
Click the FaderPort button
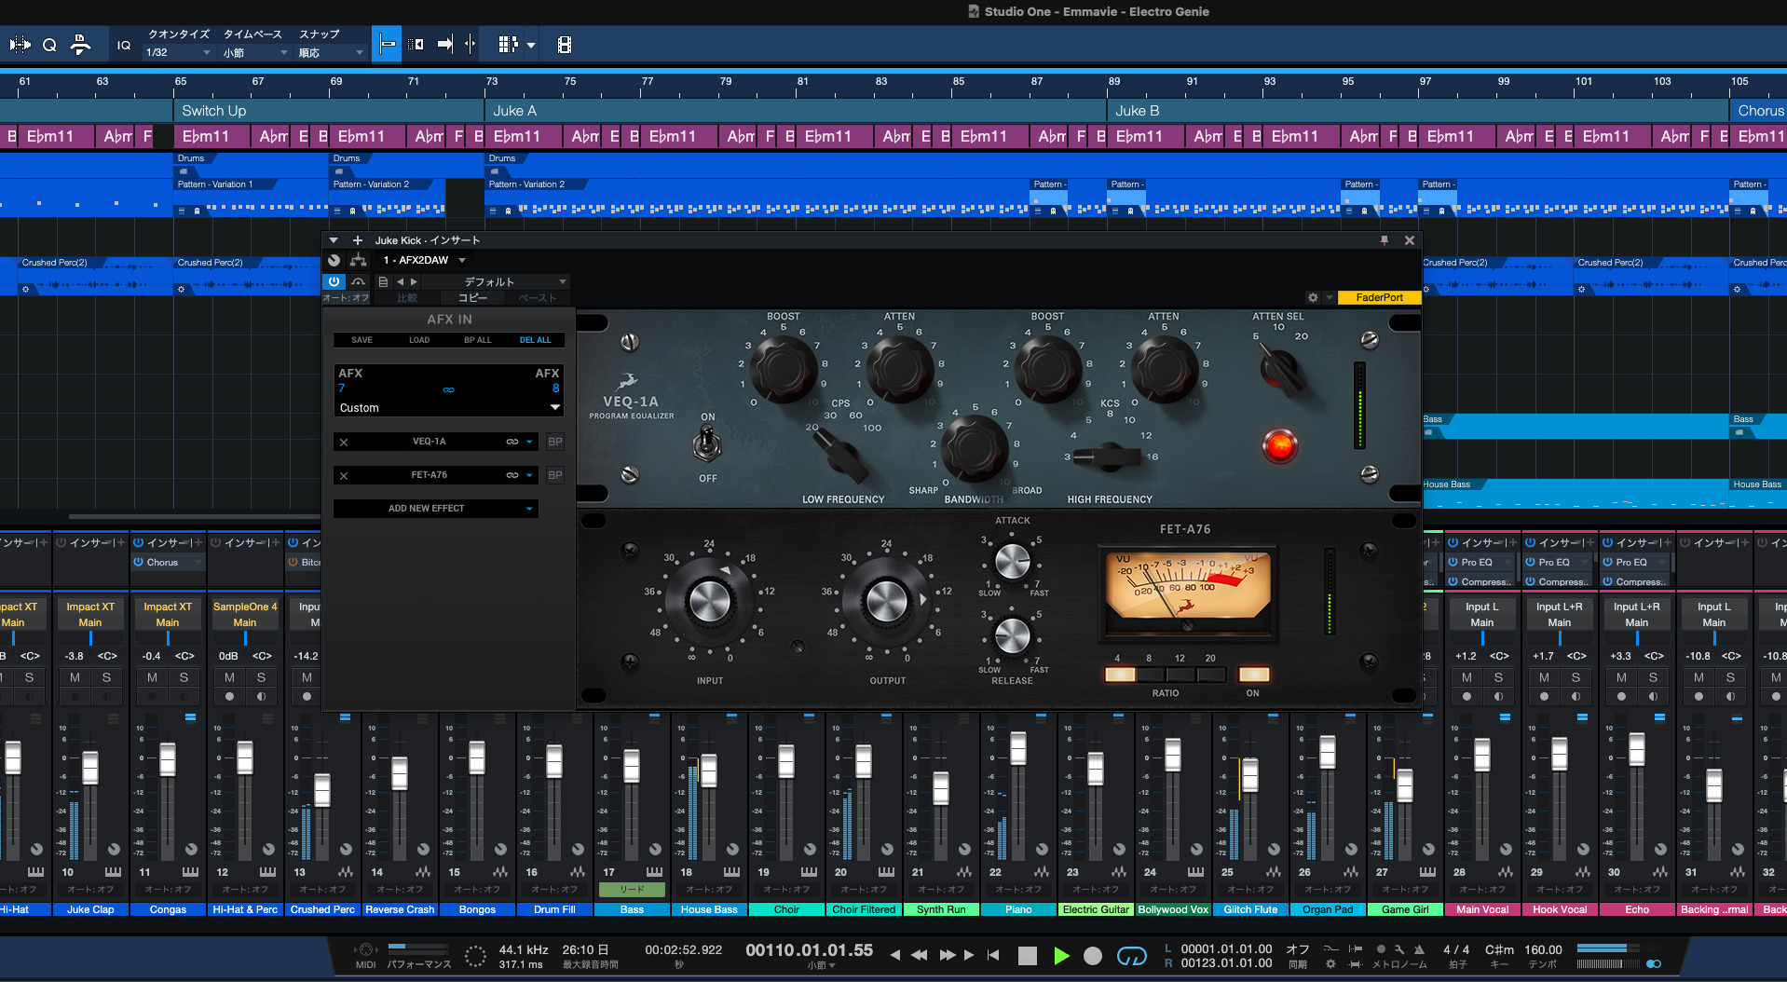coord(1379,297)
